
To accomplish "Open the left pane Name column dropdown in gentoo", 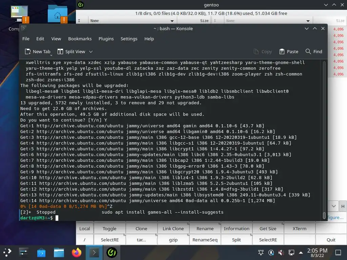I will tap(172, 21).
